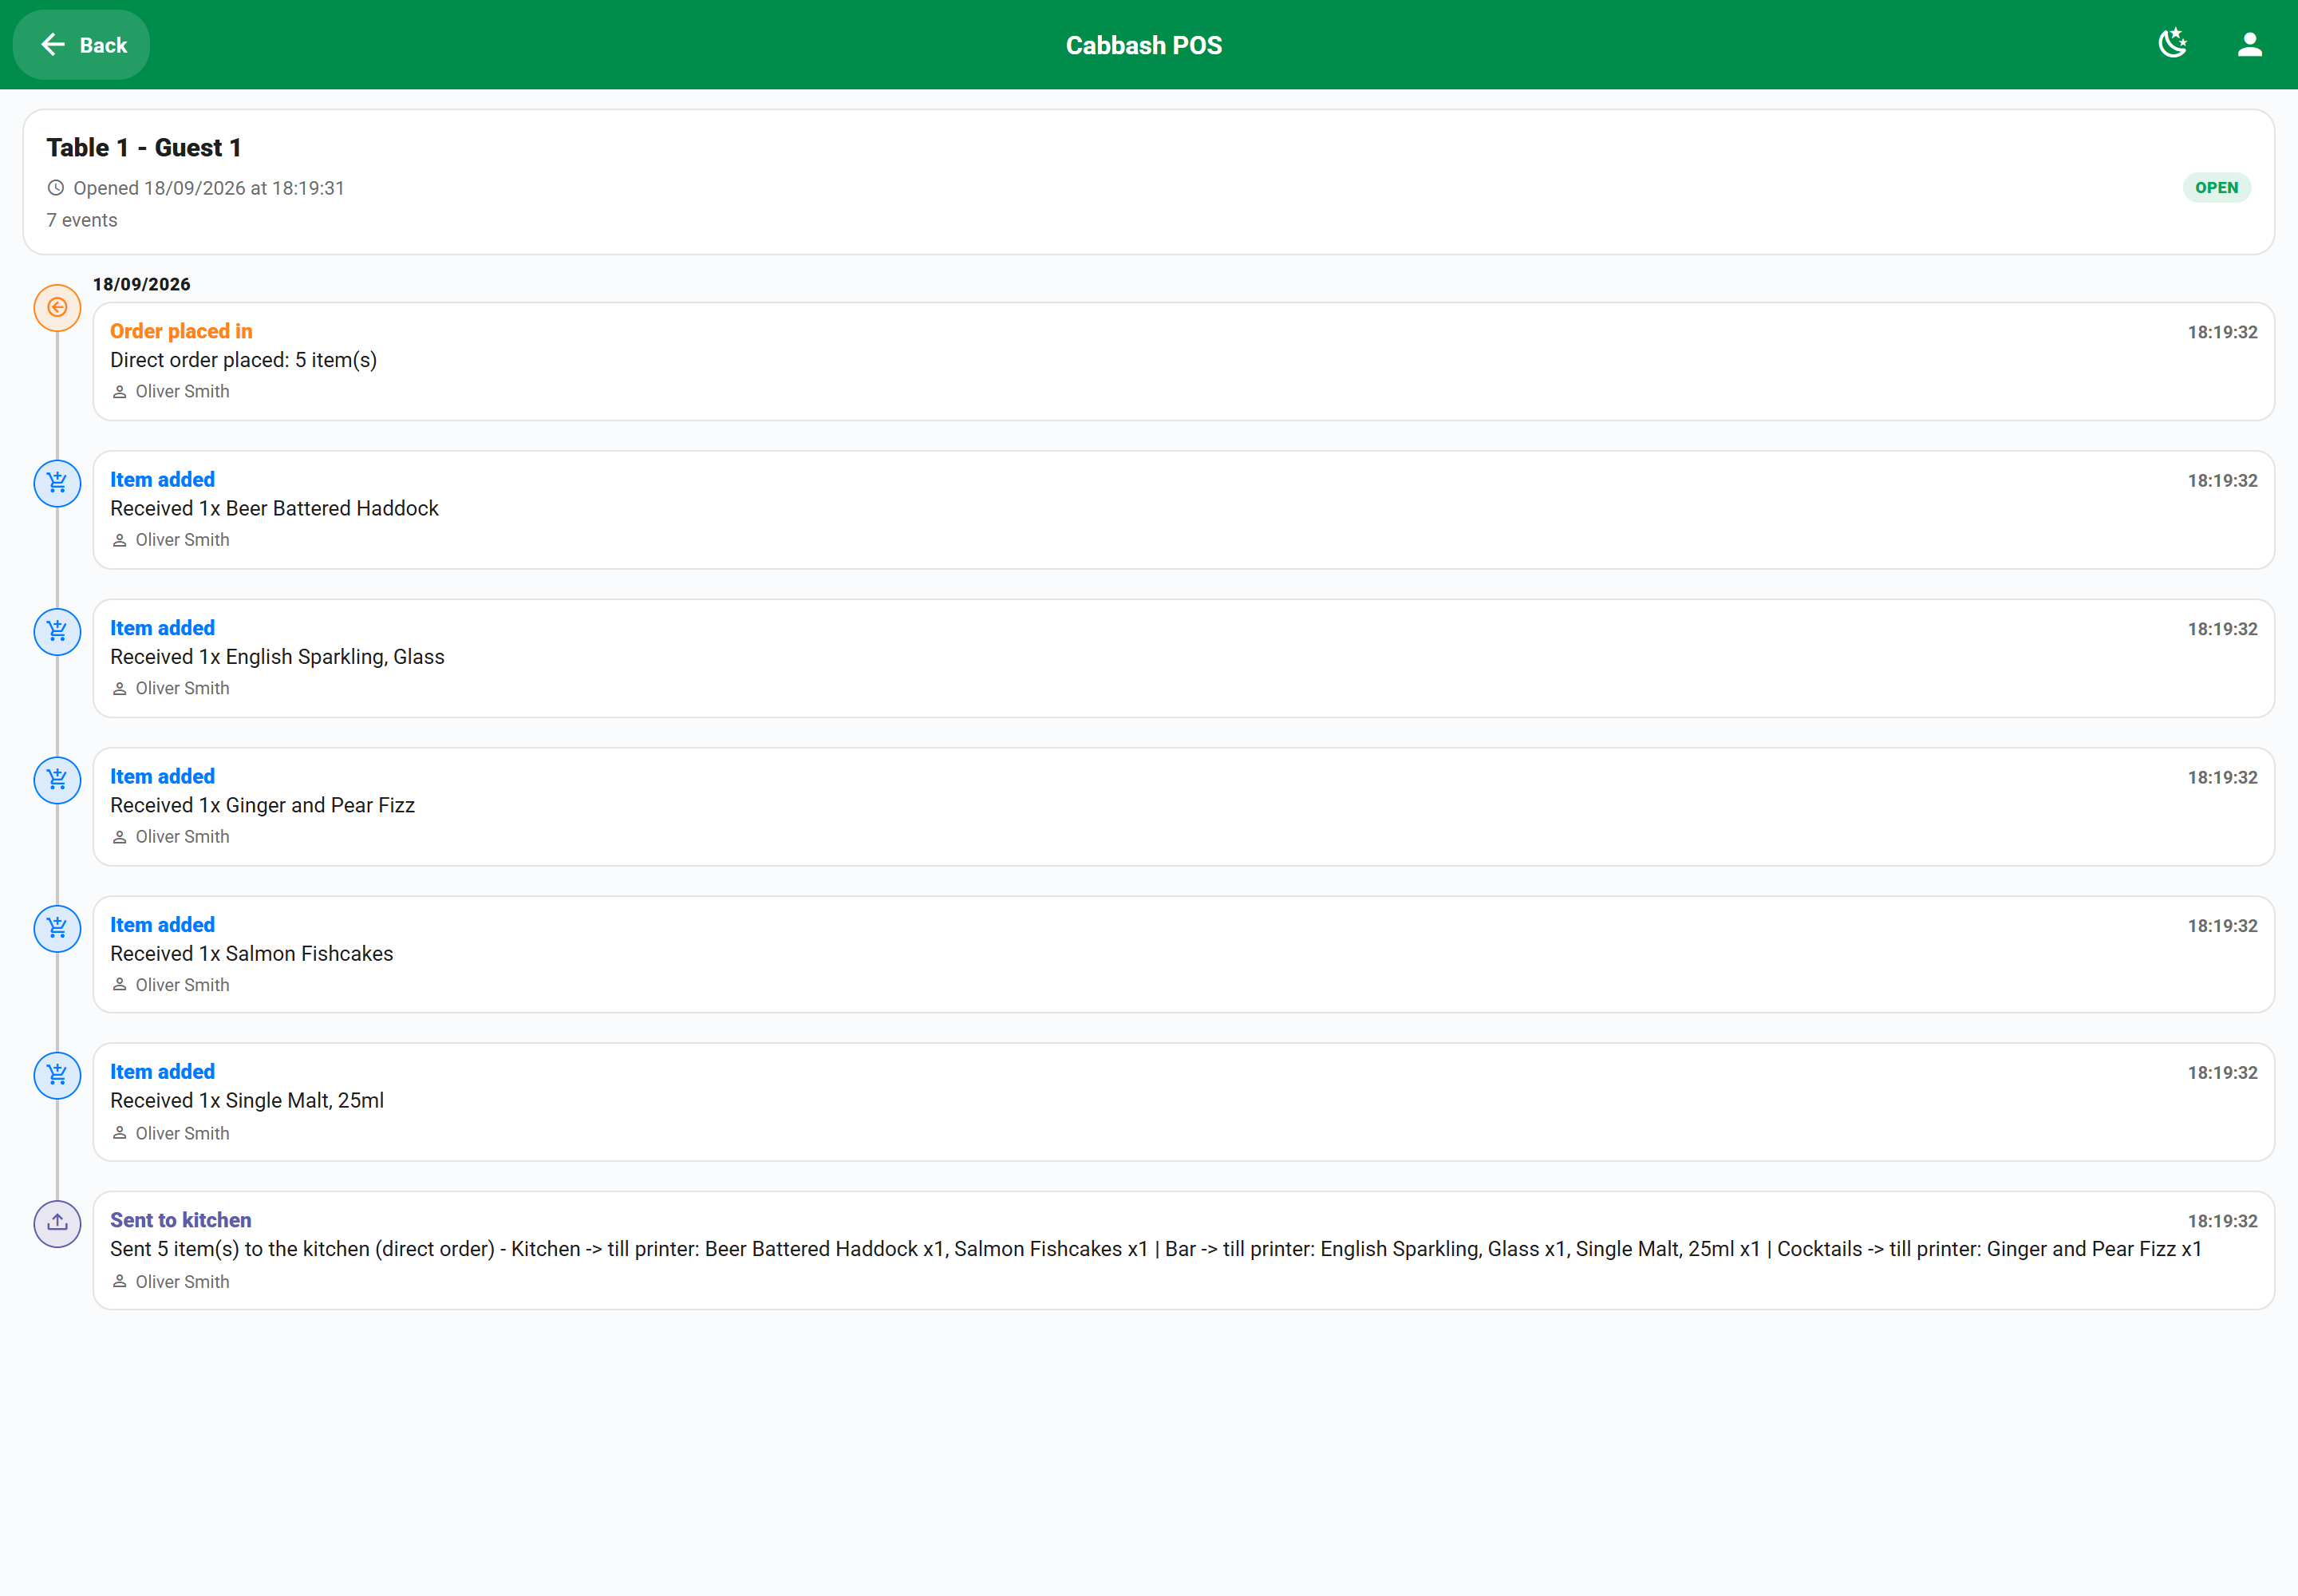This screenshot has width=2298, height=1596.
Task: Click Direct order placed: 5 item(s) text
Action: tap(244, 360)
